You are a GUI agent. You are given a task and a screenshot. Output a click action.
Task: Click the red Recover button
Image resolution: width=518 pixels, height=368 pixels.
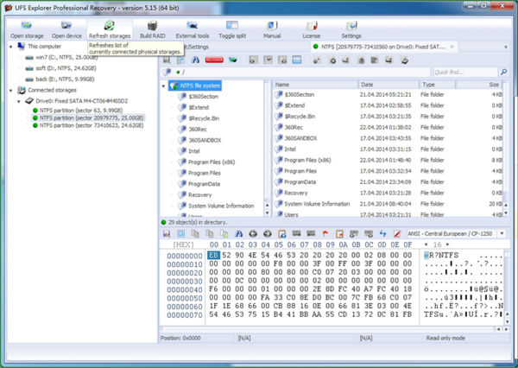(x=215, y=60)
